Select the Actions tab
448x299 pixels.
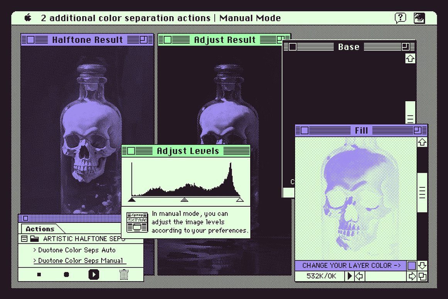coord(40,229)
